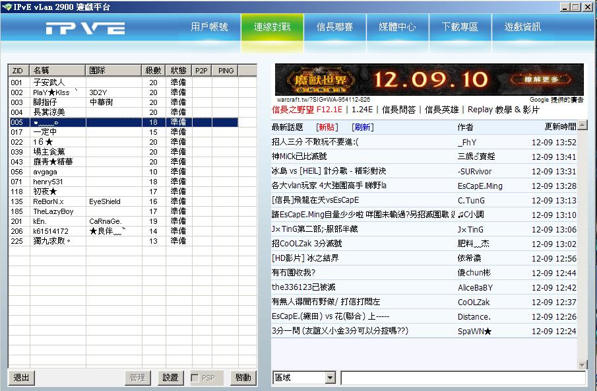Image resolution: width=597 pixels, height=391 pixels.
Task: Open topic 冰島 vs [HEIL] 計分戰
Action: 329,171
